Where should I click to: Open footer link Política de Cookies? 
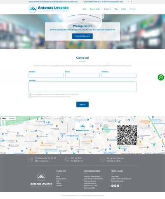117,181
